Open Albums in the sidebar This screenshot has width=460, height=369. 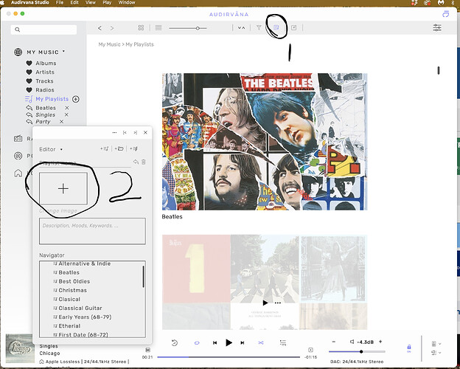[46, 63]
